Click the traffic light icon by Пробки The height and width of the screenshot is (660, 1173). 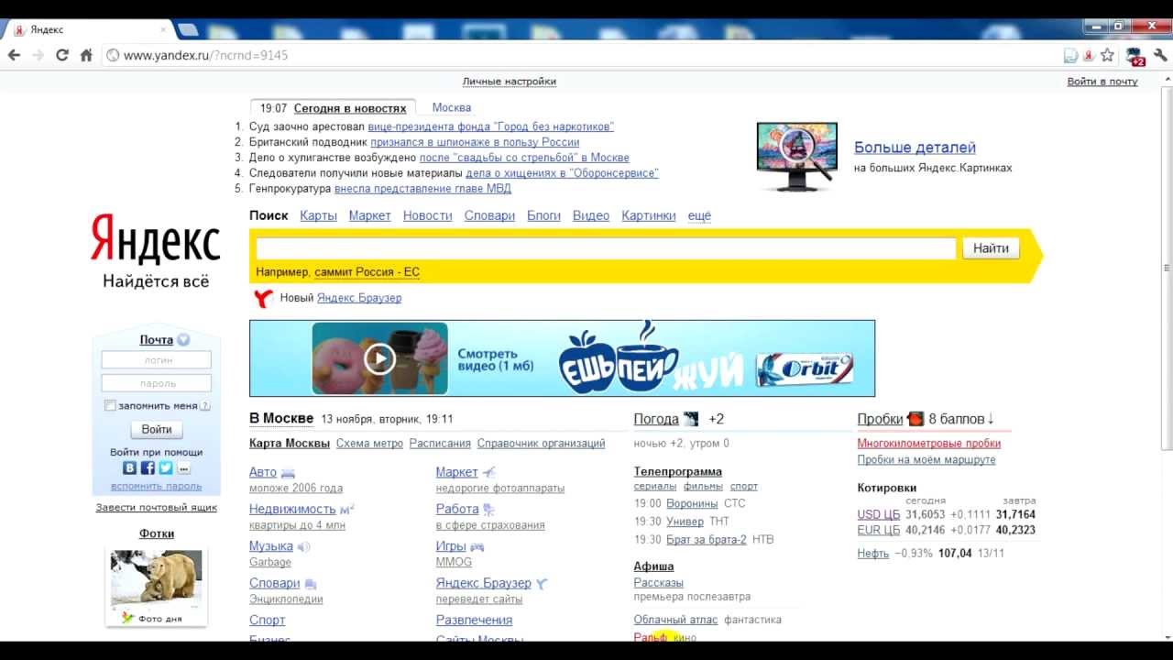(915, 419)
